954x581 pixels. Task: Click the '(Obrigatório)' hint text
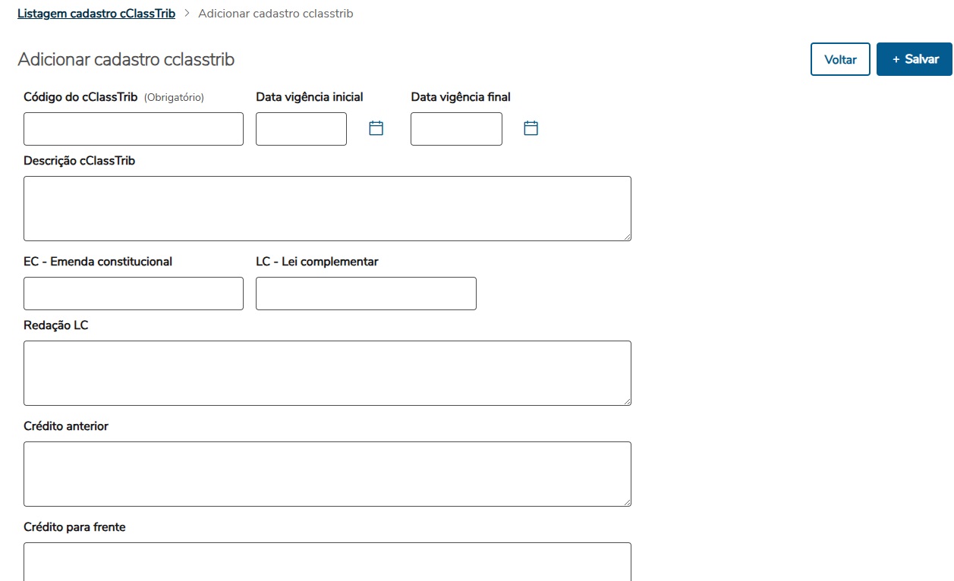point(174,98)
